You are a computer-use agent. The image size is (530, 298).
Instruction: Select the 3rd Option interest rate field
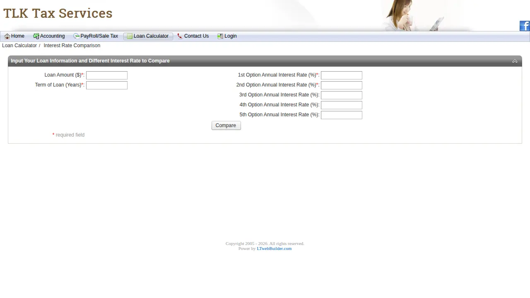coord(342,95)
